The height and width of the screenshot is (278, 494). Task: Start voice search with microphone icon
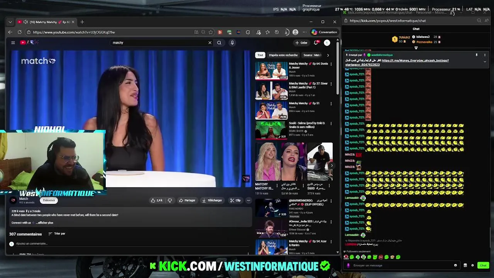232,42
